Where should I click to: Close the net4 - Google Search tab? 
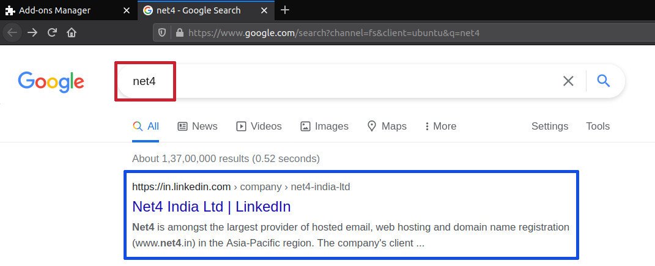tap(264, 10)
